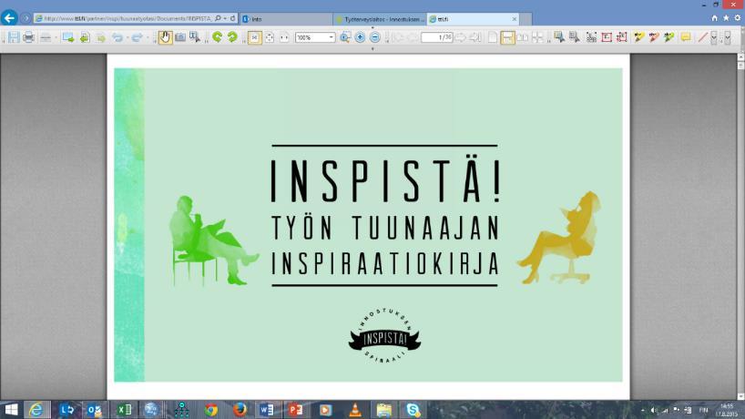Open browser Tools gear icon

point(738,18)
